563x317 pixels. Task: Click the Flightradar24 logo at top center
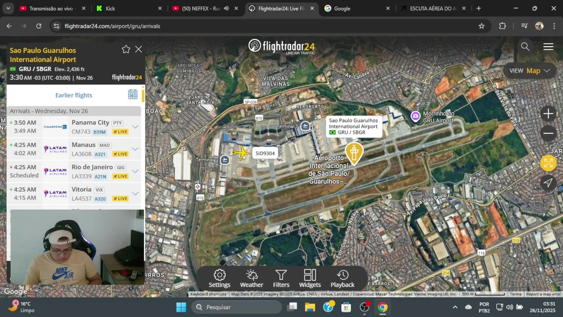pos(281,46)
